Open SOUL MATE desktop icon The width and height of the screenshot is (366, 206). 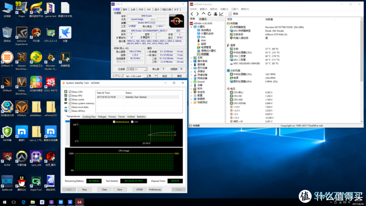pos(51,84)
